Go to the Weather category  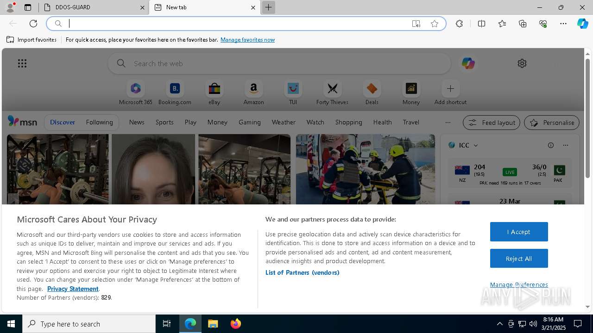pyautogui.click(x=284, y=122)
